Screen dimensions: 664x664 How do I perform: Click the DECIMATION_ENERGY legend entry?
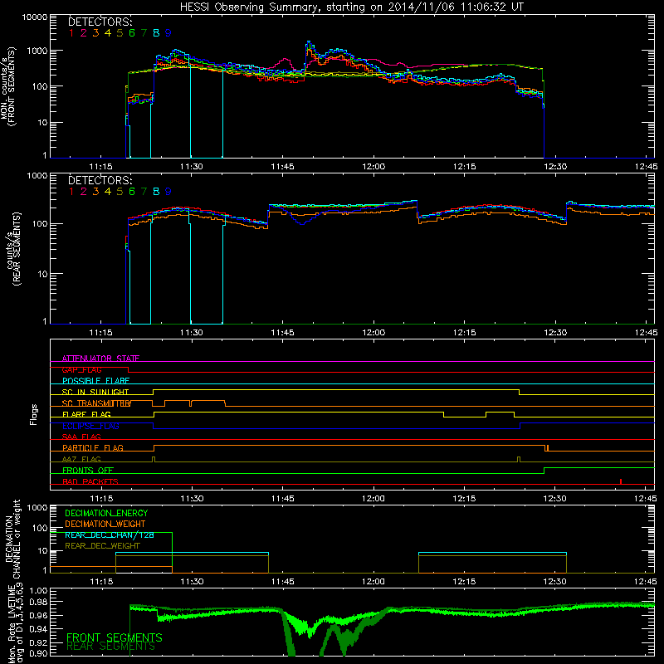pyautogui.click(x=106, y=513)
